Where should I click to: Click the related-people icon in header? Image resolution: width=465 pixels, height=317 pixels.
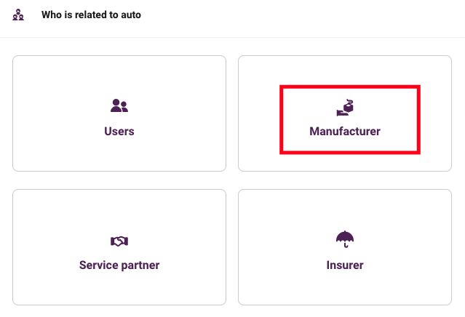(x=18, y=15)
